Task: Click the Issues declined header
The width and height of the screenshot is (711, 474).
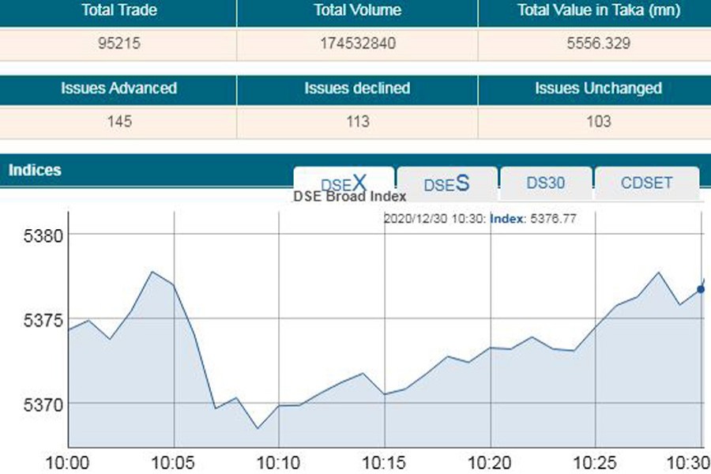Action: 357,88
